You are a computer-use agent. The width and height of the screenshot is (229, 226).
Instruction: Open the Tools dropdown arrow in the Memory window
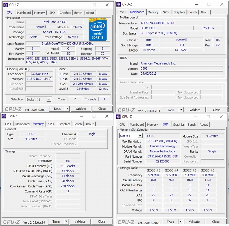point(66,221)
